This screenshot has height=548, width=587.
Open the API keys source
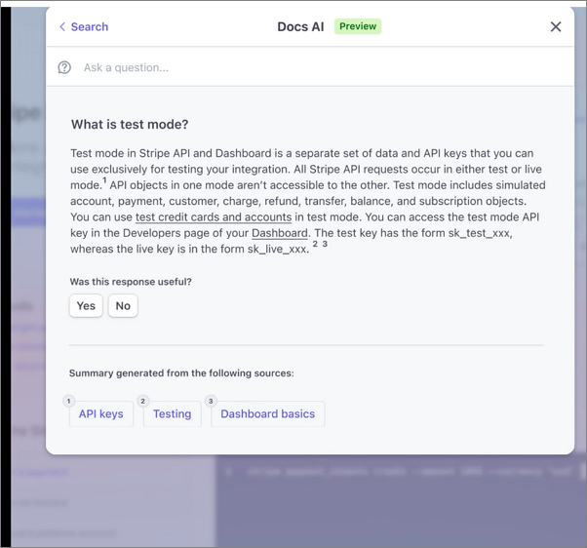click(x=101, y=414)
